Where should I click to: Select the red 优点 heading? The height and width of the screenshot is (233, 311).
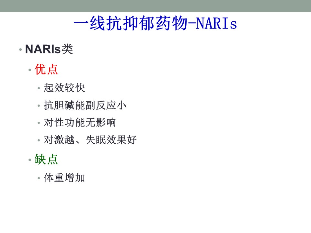[46, 69]
